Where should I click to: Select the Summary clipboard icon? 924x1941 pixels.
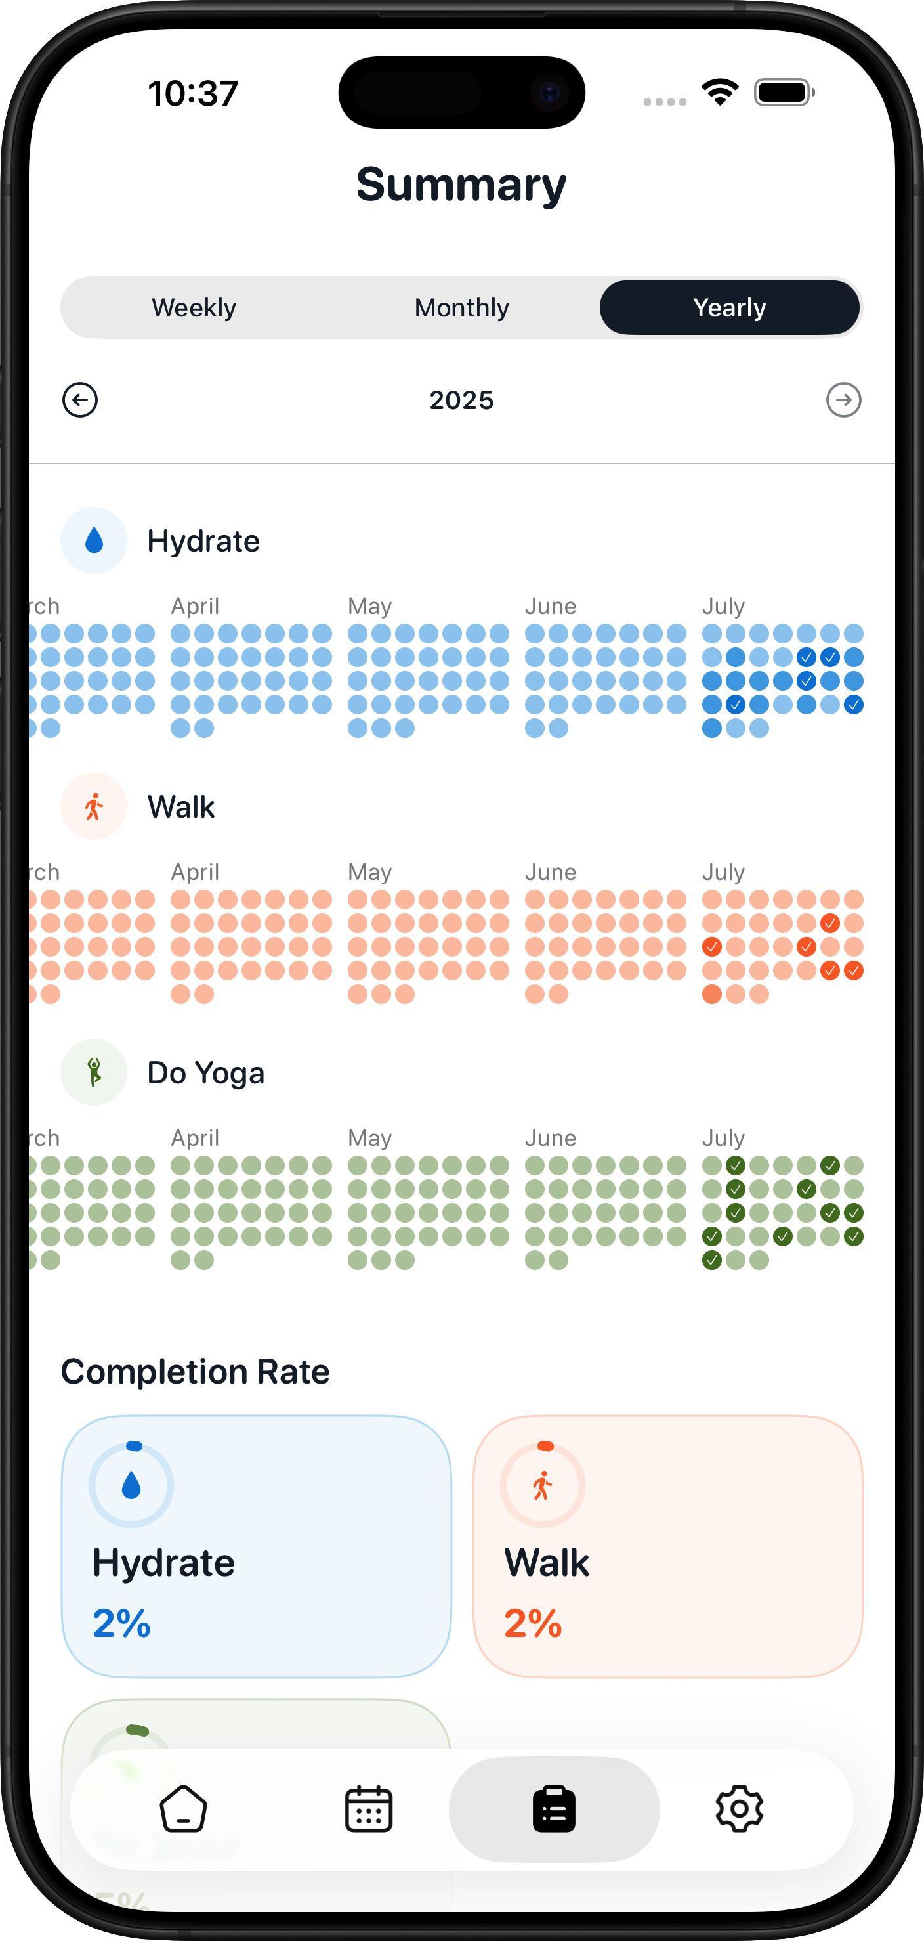point(555,1810)
